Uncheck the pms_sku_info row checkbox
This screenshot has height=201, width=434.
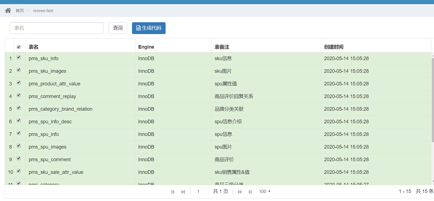pyautogui.click(x=19, y=57)
